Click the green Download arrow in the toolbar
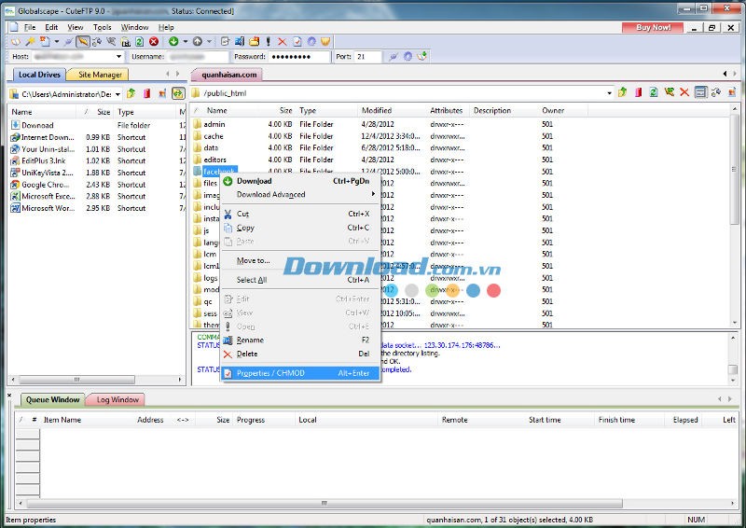 (173, 42)
